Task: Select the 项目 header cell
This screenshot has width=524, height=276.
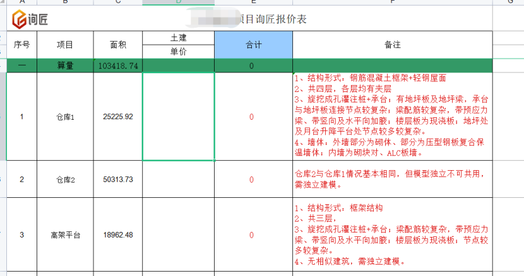Action: (x=65, y=45)
